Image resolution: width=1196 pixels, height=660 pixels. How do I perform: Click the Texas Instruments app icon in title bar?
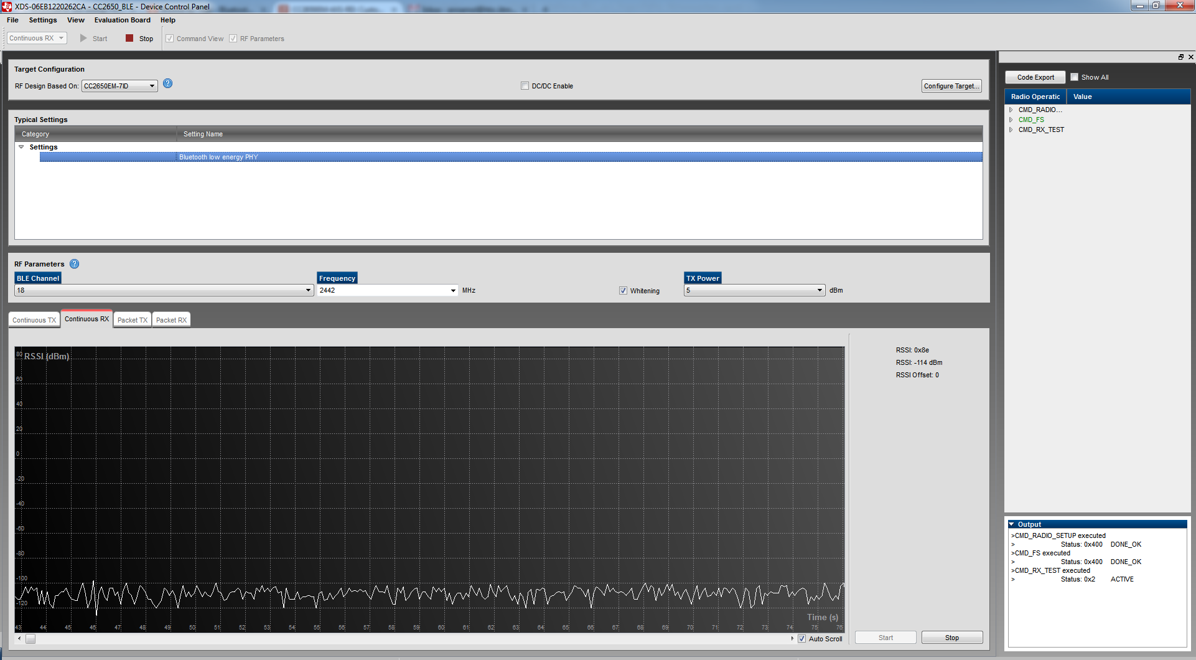pos(7,6)
